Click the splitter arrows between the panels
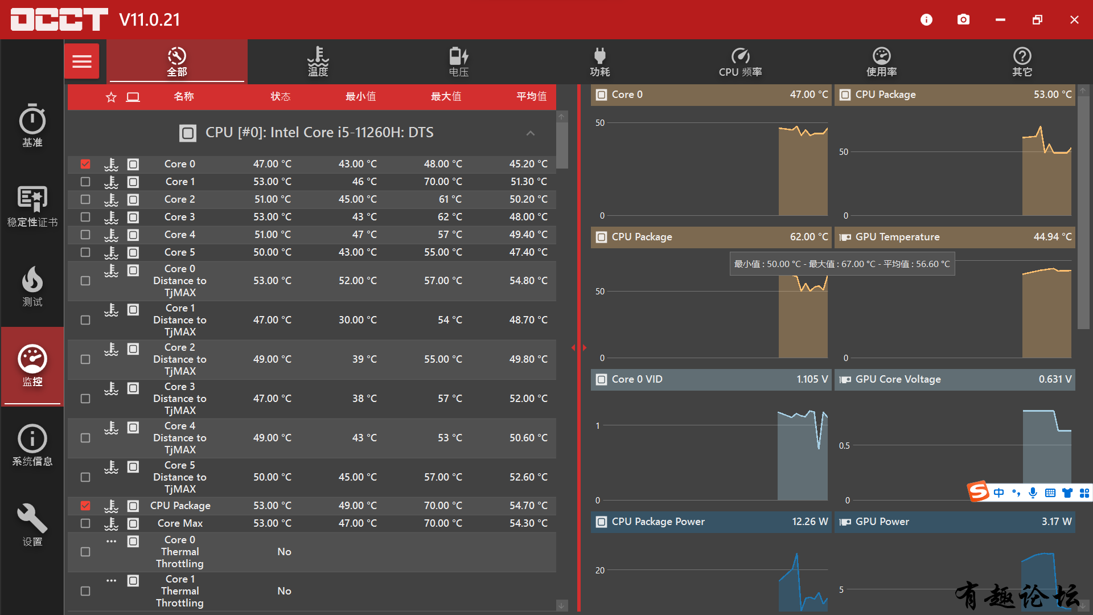Image resolution: width=1093 pixels, height=615 pixels. [x=578, y=347]
